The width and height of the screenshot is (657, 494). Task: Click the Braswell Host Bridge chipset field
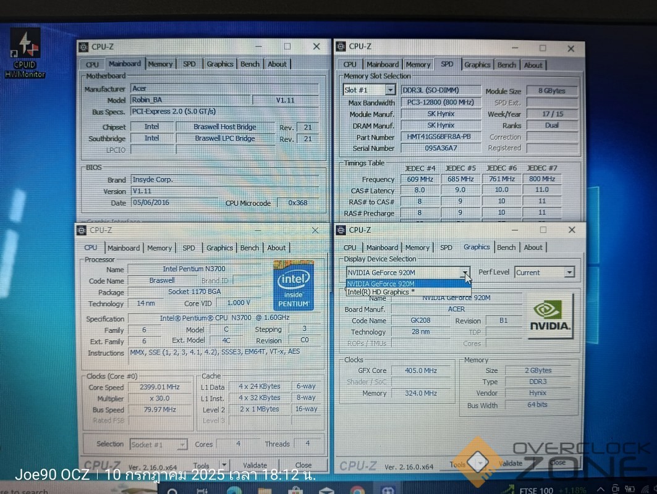tap(224, 127)
